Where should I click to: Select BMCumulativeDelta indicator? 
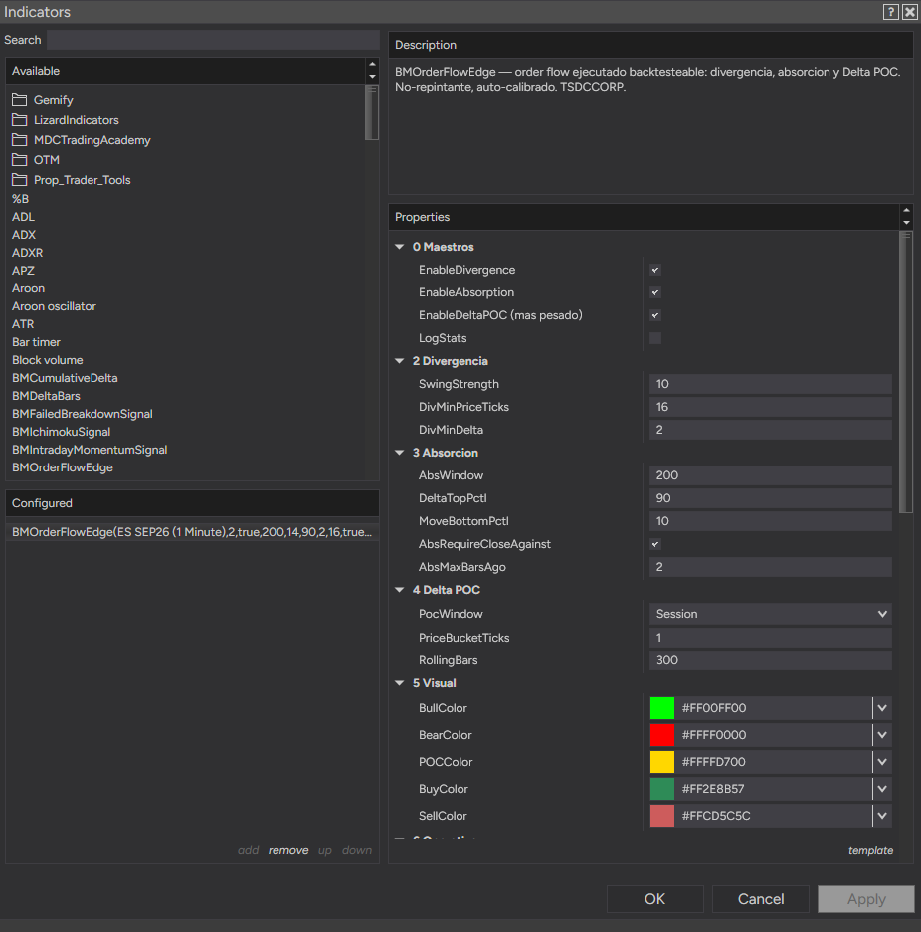(x=65, y=378)
